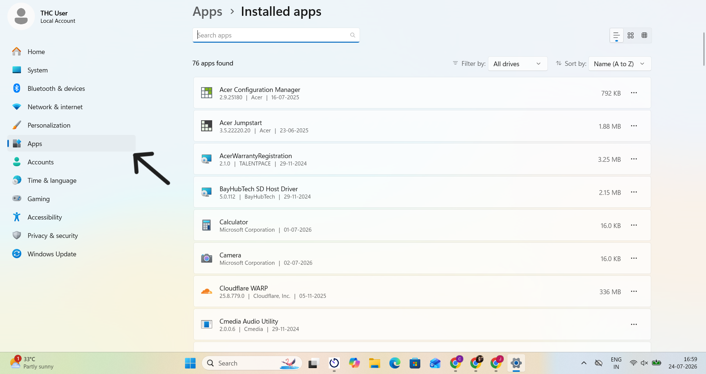Click the Settings gear in the taskbar
Viewport: 706px width, 374px height.
pyautogui.click(x=516, y=363)
